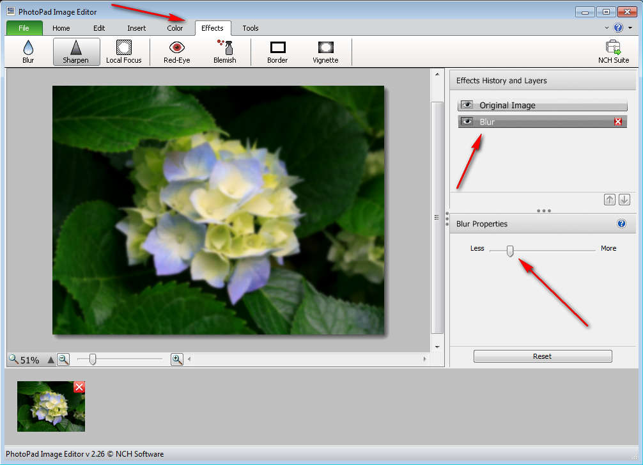Click the 51% zoom readout

(x=29, y=360)
